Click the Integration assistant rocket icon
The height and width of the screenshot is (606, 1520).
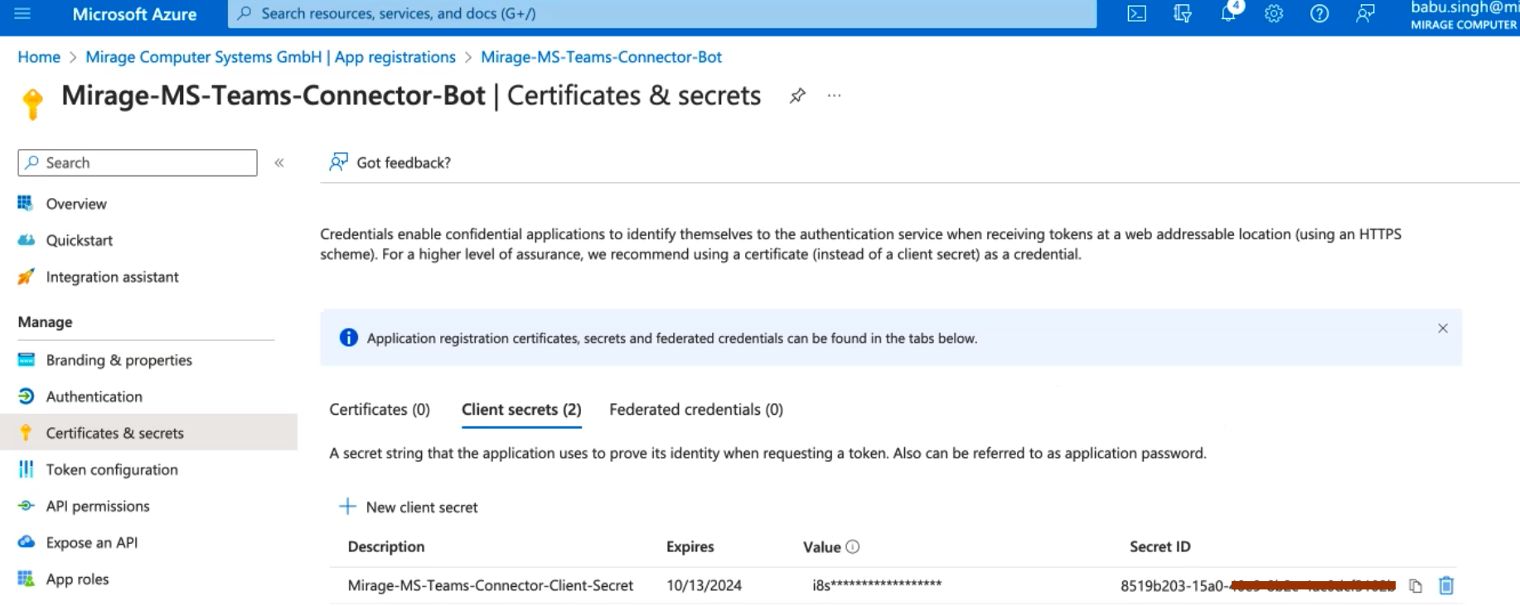[26, 277]
